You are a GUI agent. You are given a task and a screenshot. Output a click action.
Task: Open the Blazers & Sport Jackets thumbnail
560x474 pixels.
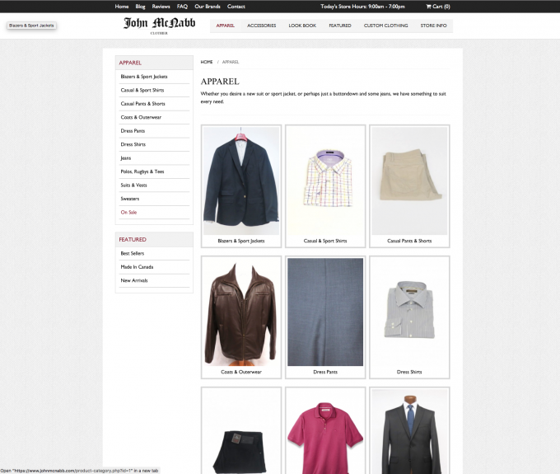point(241,181)
